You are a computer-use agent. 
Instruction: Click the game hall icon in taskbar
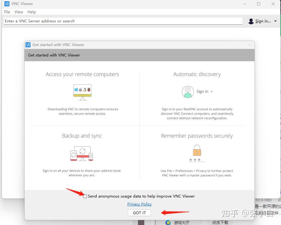(x=168, y=222)
